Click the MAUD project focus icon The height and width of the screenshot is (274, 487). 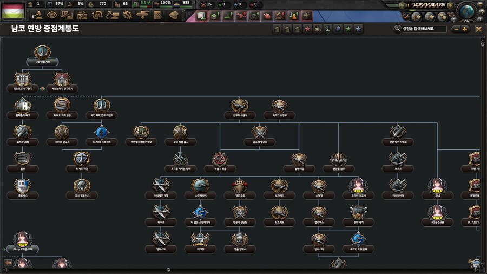[x=101, y=132]
